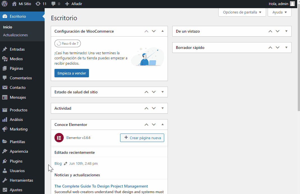300x194 pixels.
Task: Click the Entradas pushpin icon
Action: pyautogui.click(x=5, y=49)
